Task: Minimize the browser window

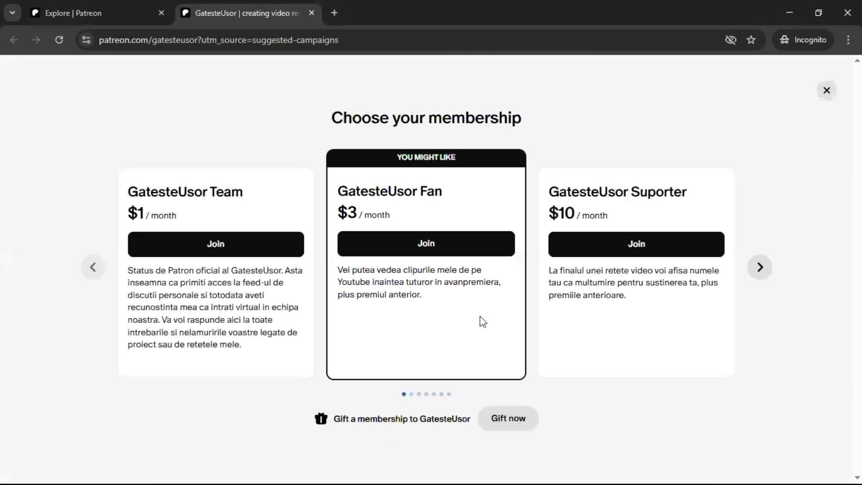Action: pyautogui.click(x=790, y=13)
